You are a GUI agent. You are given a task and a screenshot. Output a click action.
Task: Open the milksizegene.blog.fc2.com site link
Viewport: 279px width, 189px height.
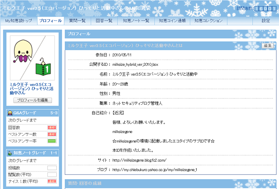[139, 160]
